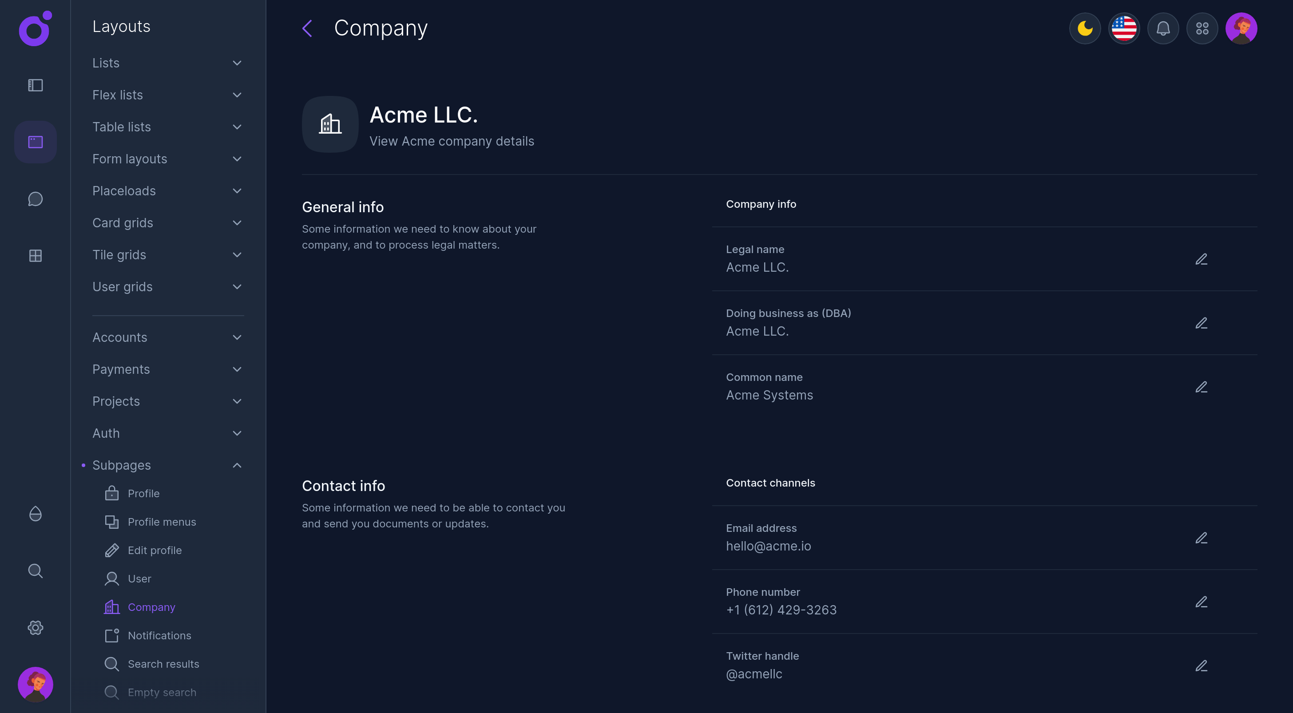Click the chat bubble icon in sidebar
This screenshot has height=713, width=1293.
point(35,199)
